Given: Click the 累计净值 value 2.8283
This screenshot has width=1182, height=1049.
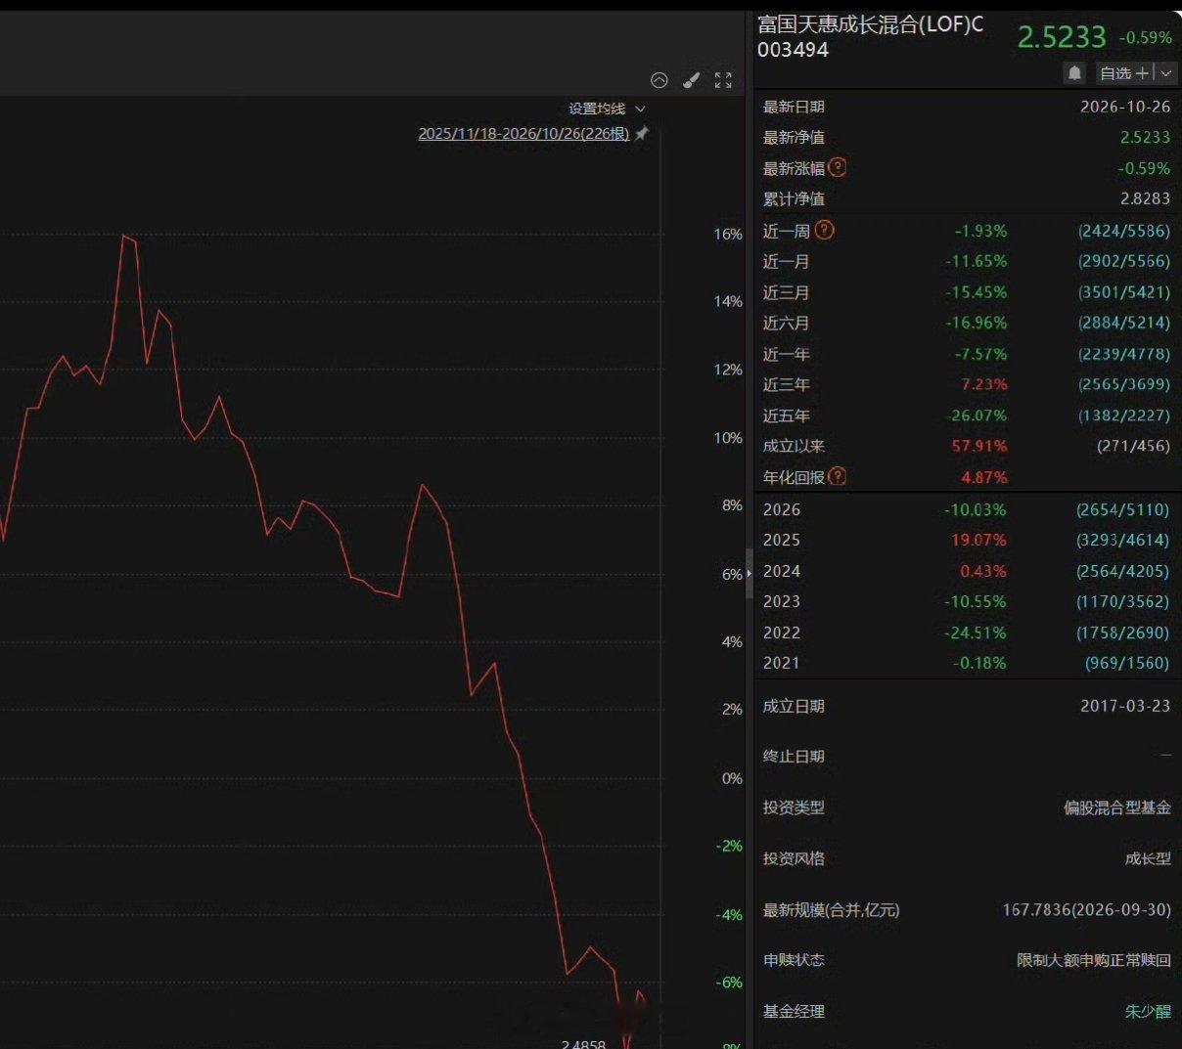Looking at the screenshot, I should tap(1145, 198).
